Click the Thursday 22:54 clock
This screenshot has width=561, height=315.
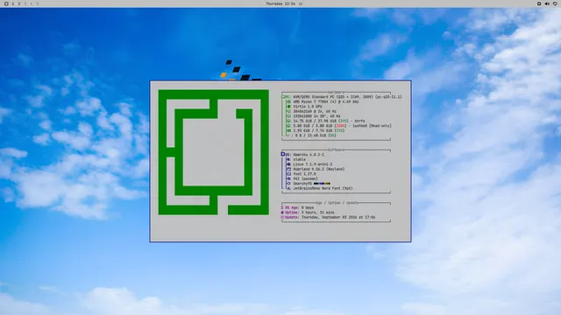[280, 3]
